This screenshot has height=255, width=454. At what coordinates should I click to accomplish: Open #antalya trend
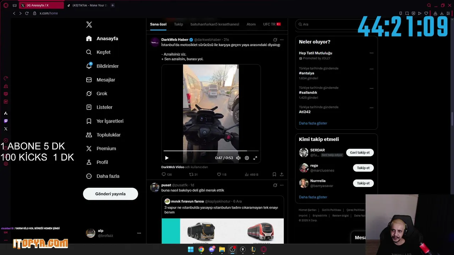[306, 73]
